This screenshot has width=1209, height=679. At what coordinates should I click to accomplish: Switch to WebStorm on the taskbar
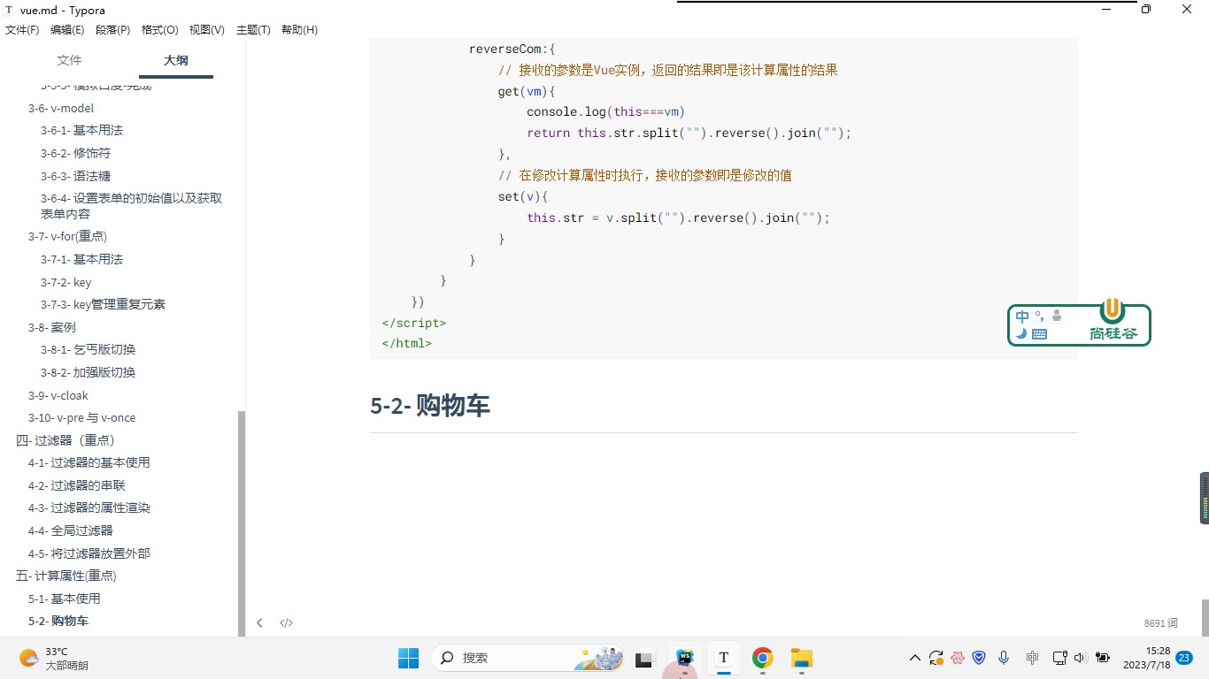pyautogui.click(x=683, y=658)
